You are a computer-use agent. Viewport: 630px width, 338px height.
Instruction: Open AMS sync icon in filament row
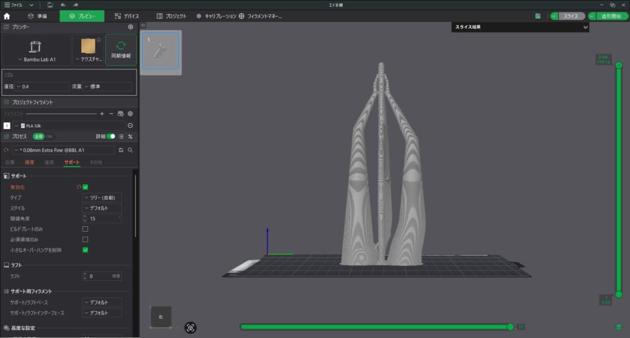point(121,114)
